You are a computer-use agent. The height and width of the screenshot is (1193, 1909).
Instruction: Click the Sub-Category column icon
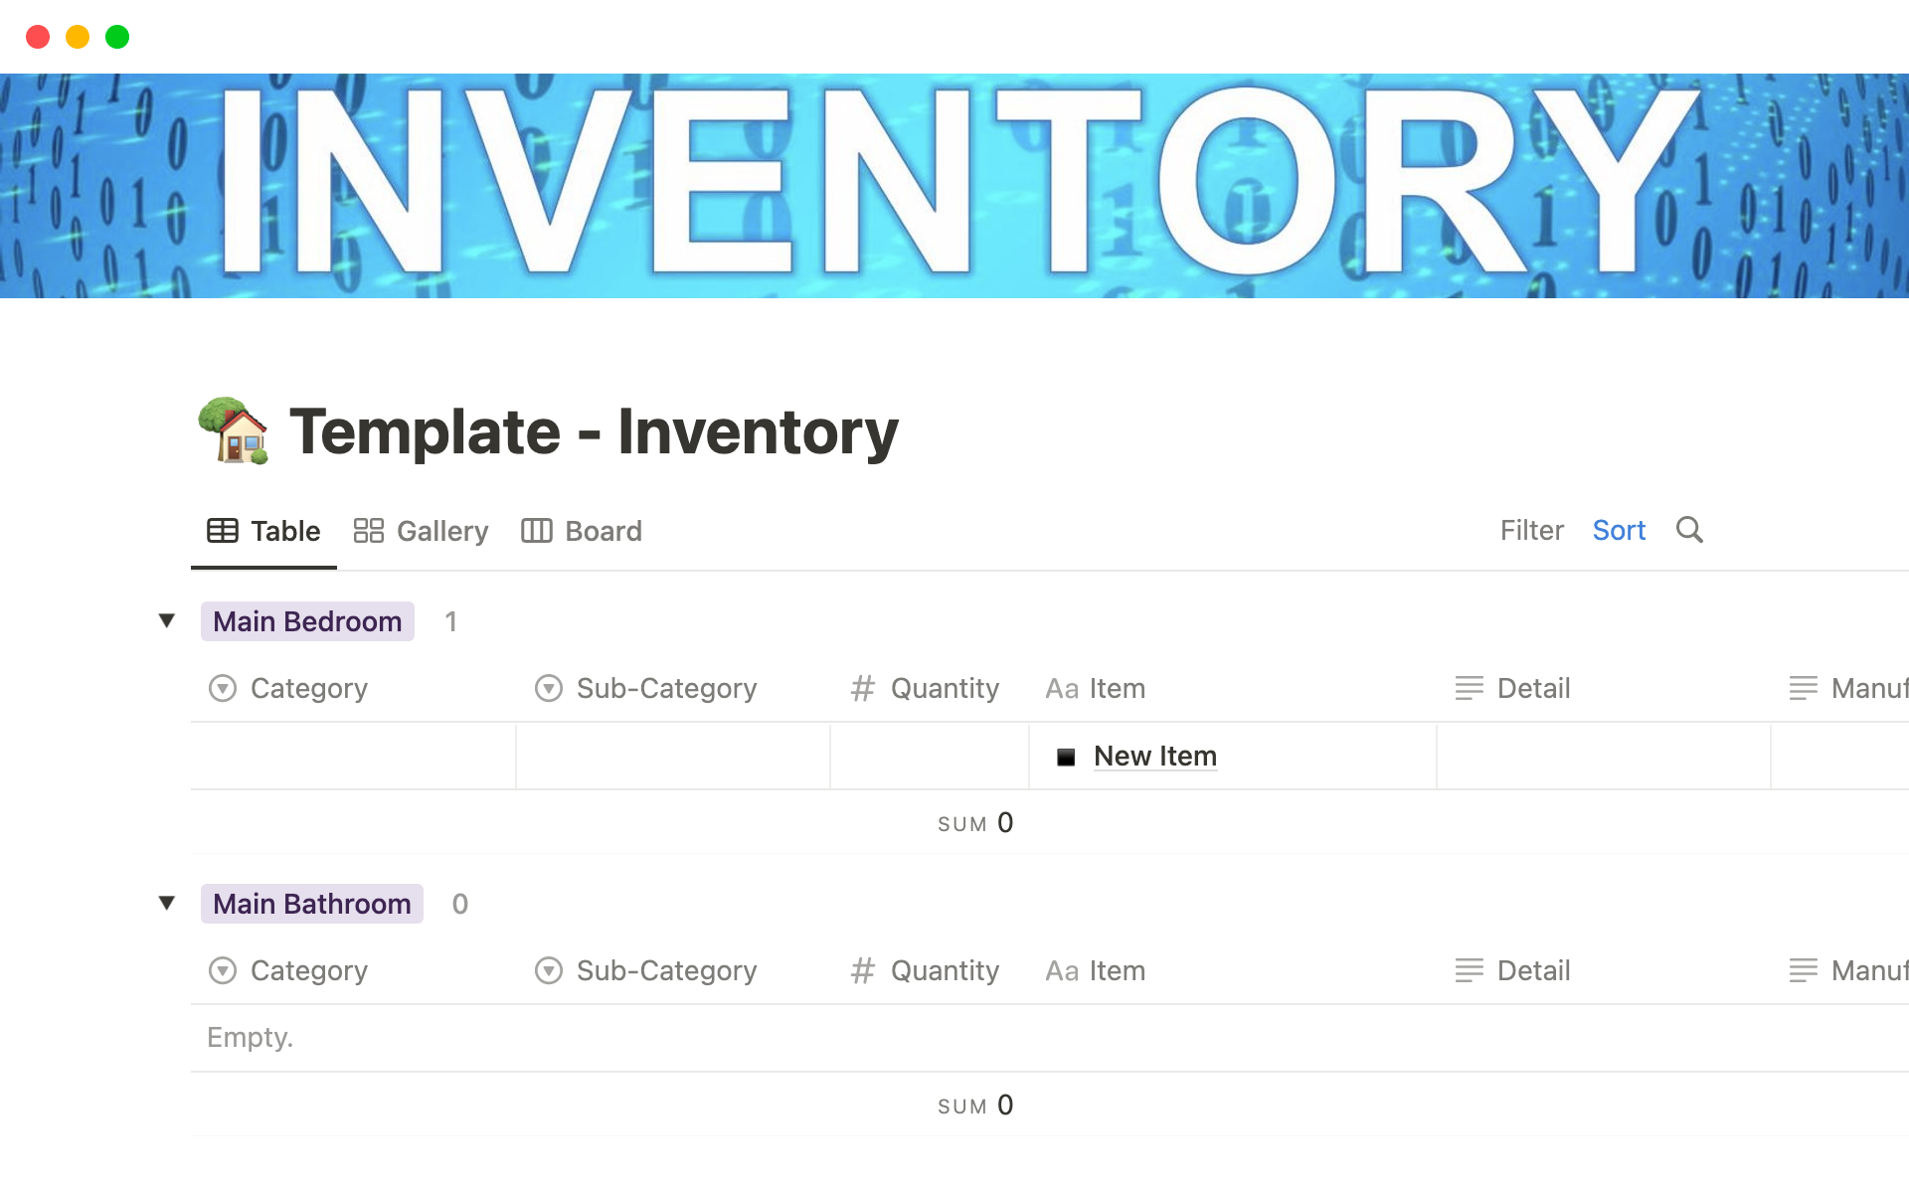pyautogui.click(x=549, y=687)
